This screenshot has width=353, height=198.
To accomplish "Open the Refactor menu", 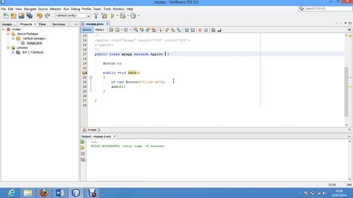I will click(55, 9).
